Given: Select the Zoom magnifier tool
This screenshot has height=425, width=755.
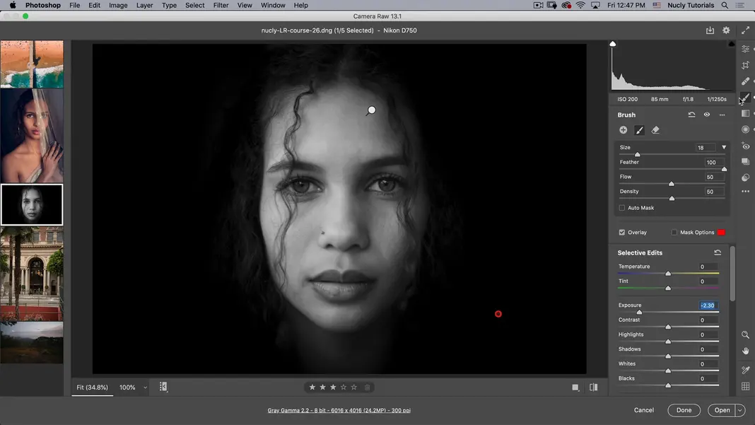Looking at the screenshot, I should click(x=745, y=334).
